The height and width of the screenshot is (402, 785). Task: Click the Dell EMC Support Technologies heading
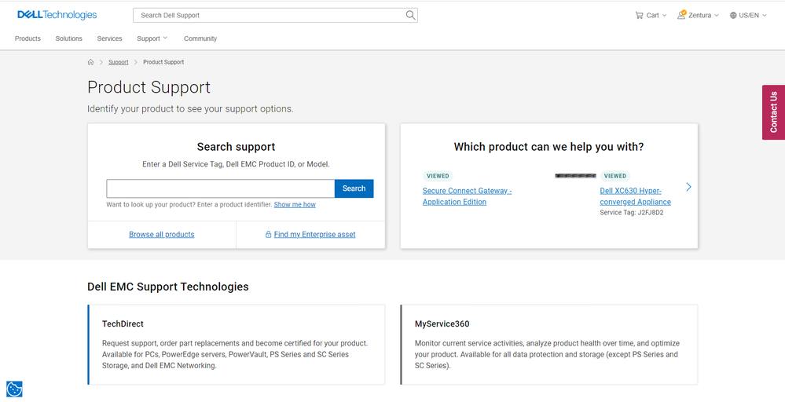[x=167, y=287]
